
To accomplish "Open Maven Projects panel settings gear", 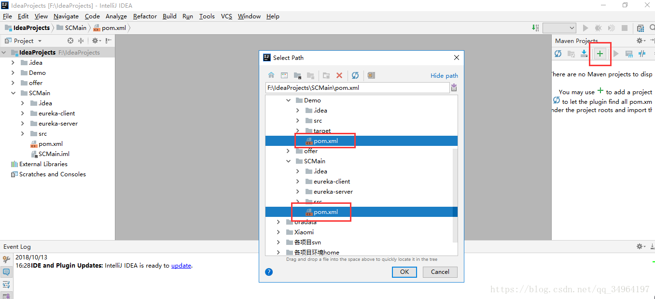I will [641, 41].
